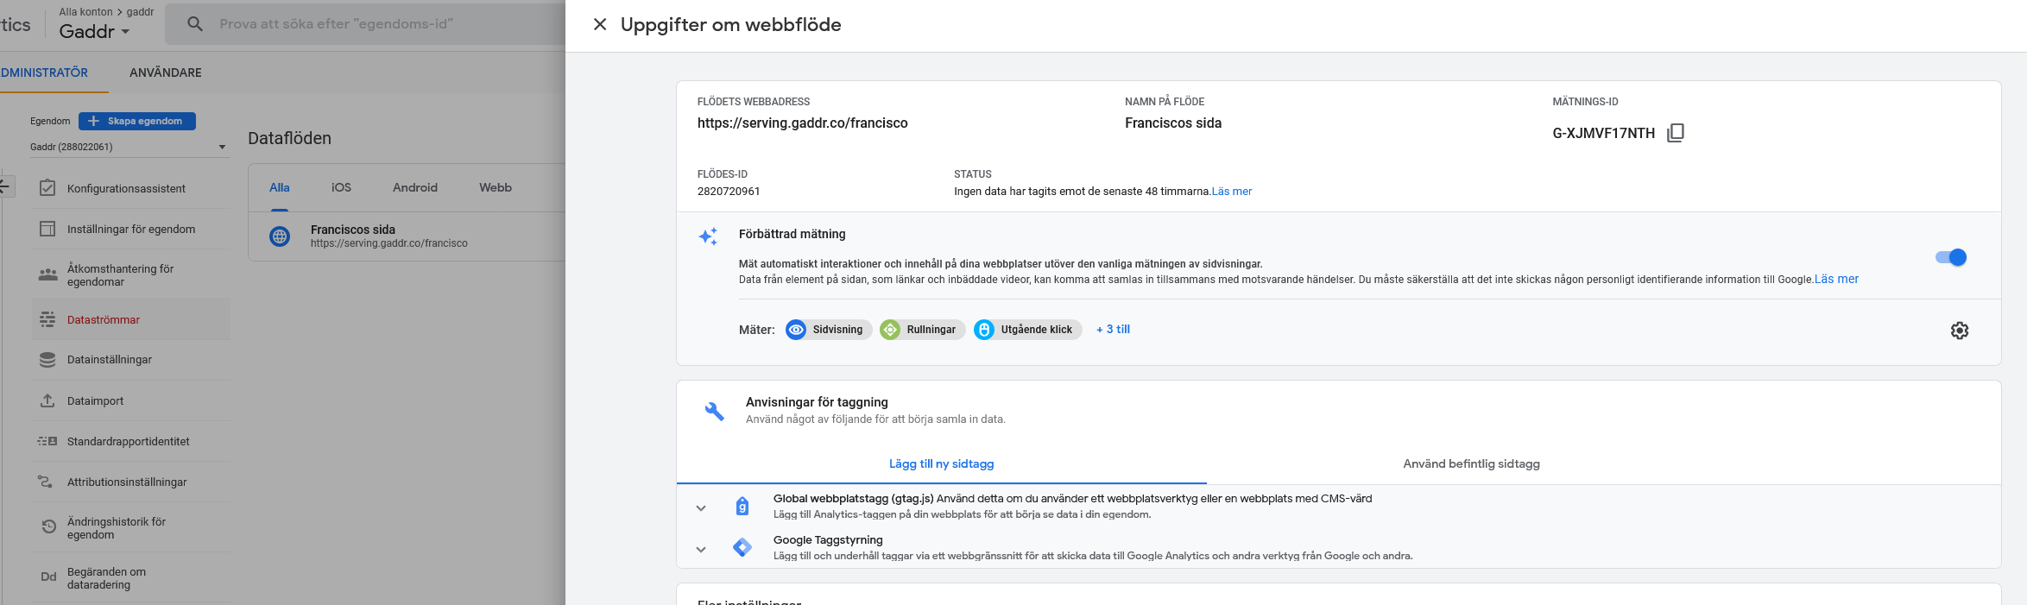The height and width of the screenshot is (605, 2027).
Task: Close the web stream details panel
Action: coord(600,25)
